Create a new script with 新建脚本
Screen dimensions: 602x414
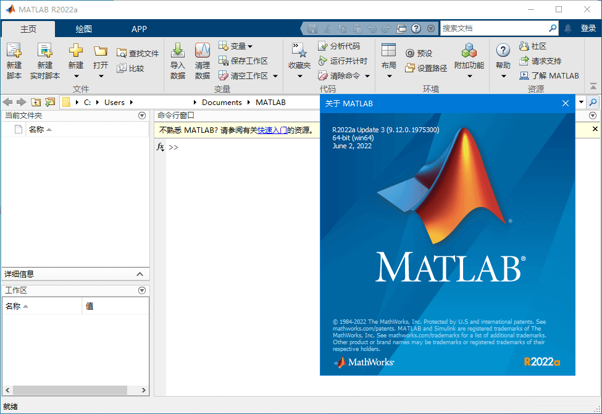tap(14, 61)
